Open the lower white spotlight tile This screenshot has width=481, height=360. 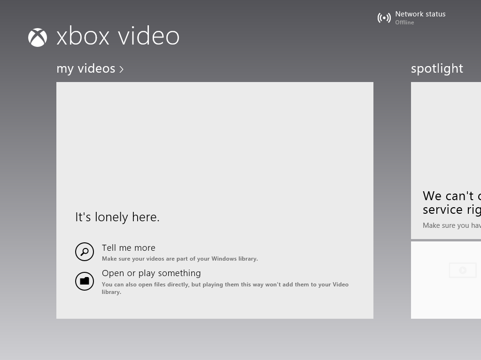446,280
